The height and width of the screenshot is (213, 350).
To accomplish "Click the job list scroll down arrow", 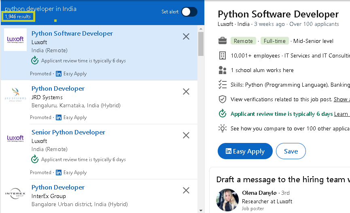I will [x=201, y=210].
